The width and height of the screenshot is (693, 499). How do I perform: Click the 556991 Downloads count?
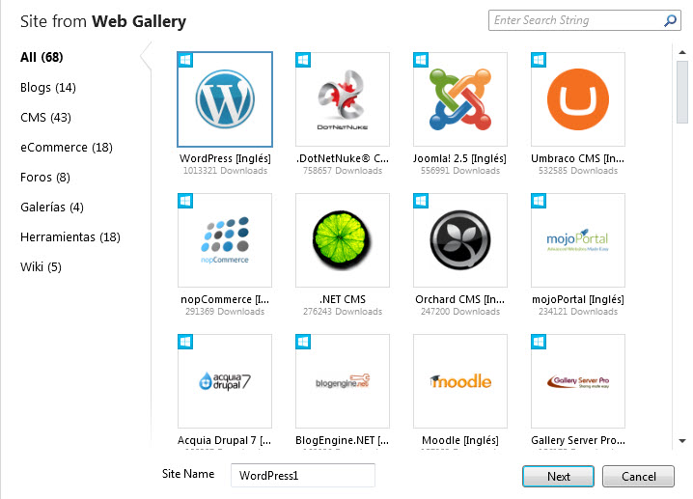[x=460, y=171]
